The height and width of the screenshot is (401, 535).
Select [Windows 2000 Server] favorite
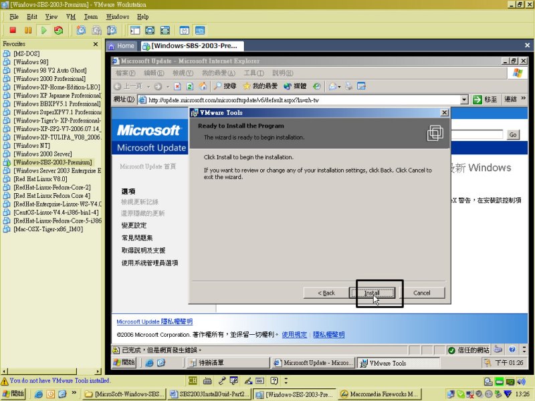click(x=43, y=154)
